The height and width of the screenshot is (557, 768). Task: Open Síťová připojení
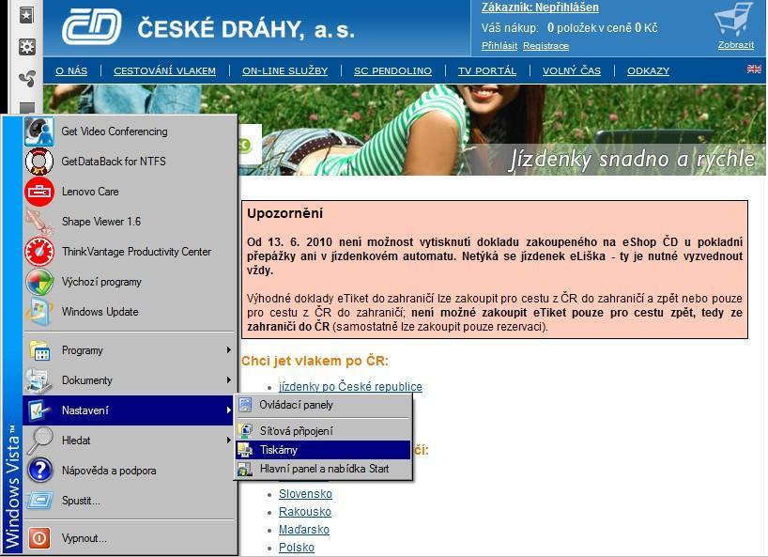pos(323,430)
